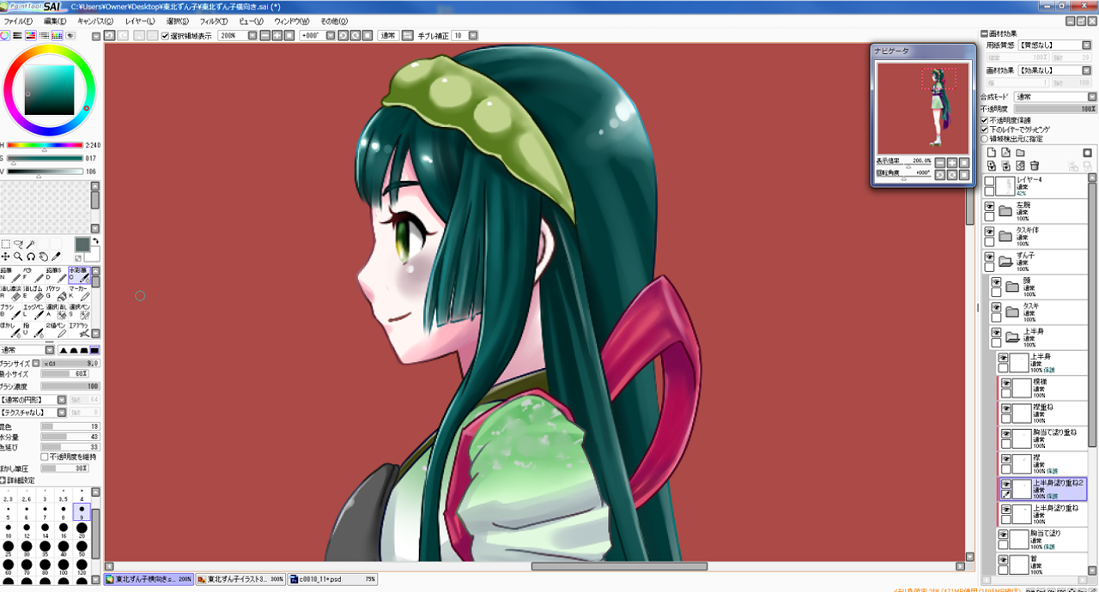1099x592 pixels.
Task: Choose the 鉛筆 pencil brush
Action: (x=11, y=276)
